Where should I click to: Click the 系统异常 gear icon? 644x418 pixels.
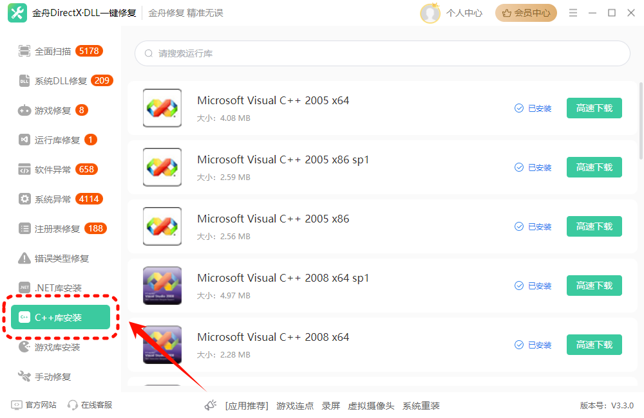coord(24,199)
